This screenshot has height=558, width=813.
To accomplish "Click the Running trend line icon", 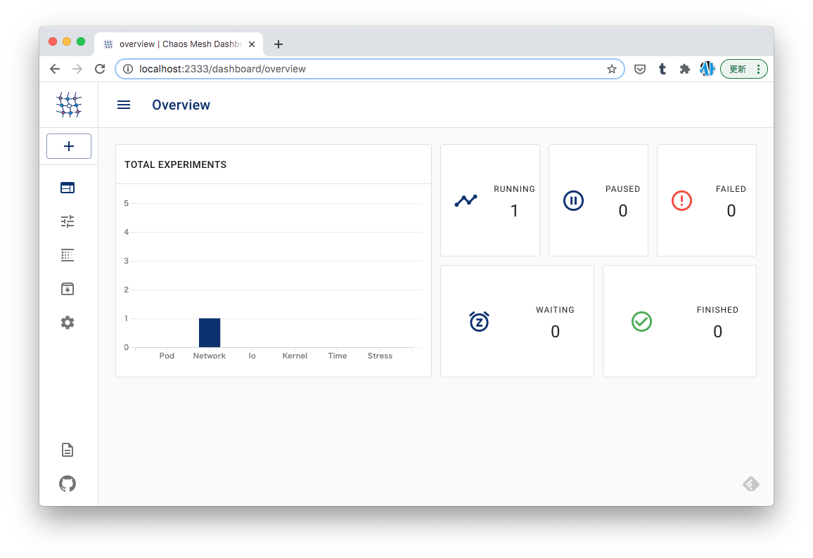I will click(x=466, y=200).
